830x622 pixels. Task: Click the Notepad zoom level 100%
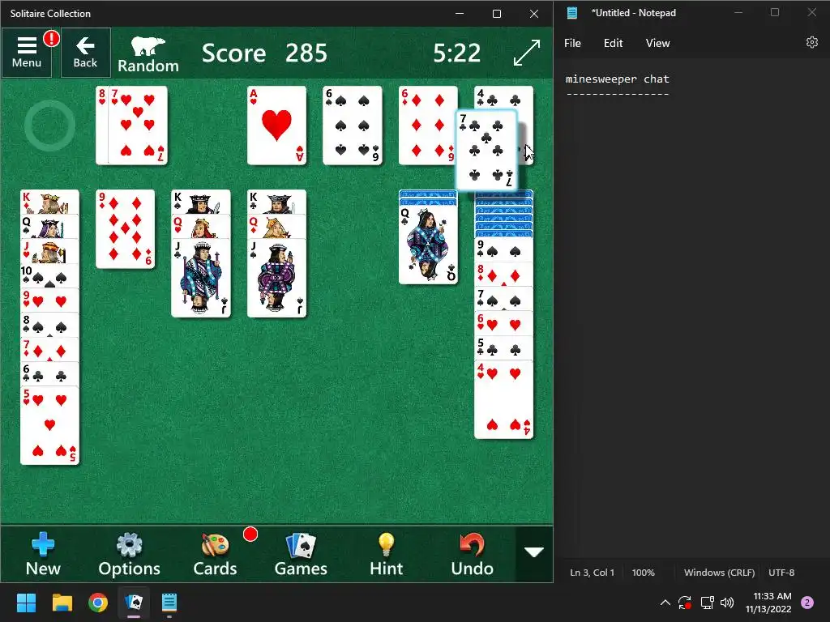click(643, 573)
